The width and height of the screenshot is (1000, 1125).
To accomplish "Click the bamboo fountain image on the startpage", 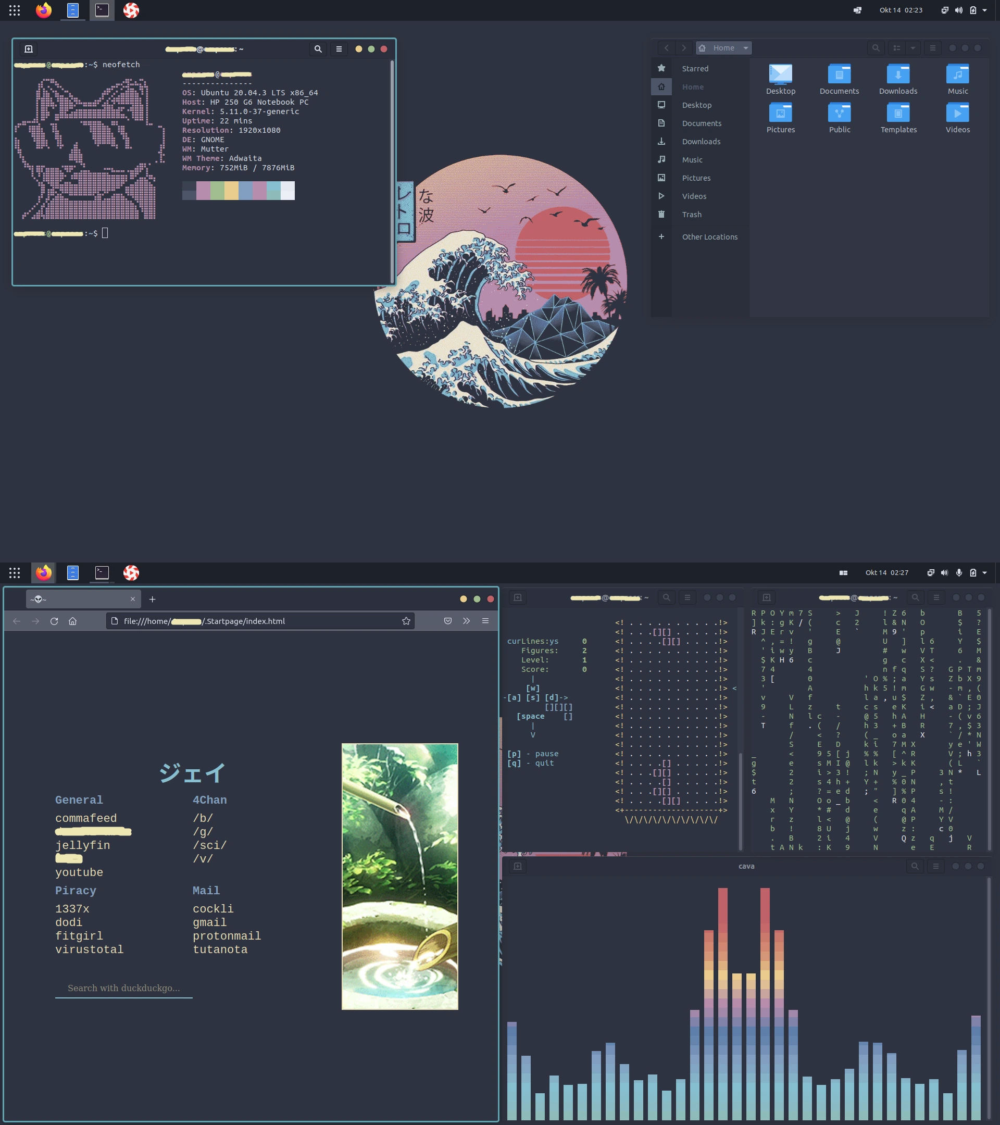I will (399, 876).
